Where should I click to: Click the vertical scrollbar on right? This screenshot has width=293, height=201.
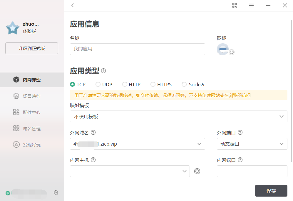(292, 91)
